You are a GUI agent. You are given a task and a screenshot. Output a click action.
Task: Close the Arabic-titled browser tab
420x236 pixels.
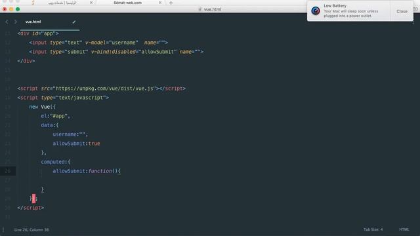(x=91, y=3)
